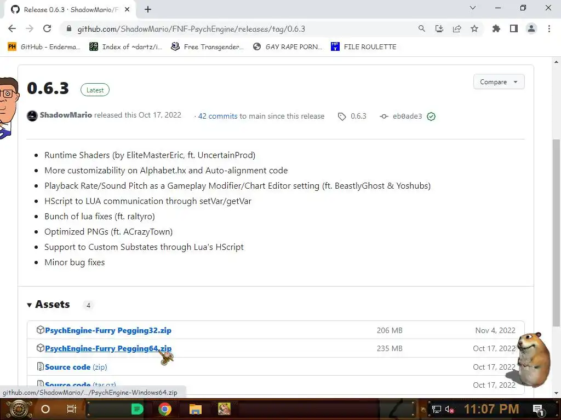The image size is (561, 420).
Task: Click the install app icon in address bar
Action: 439,29
